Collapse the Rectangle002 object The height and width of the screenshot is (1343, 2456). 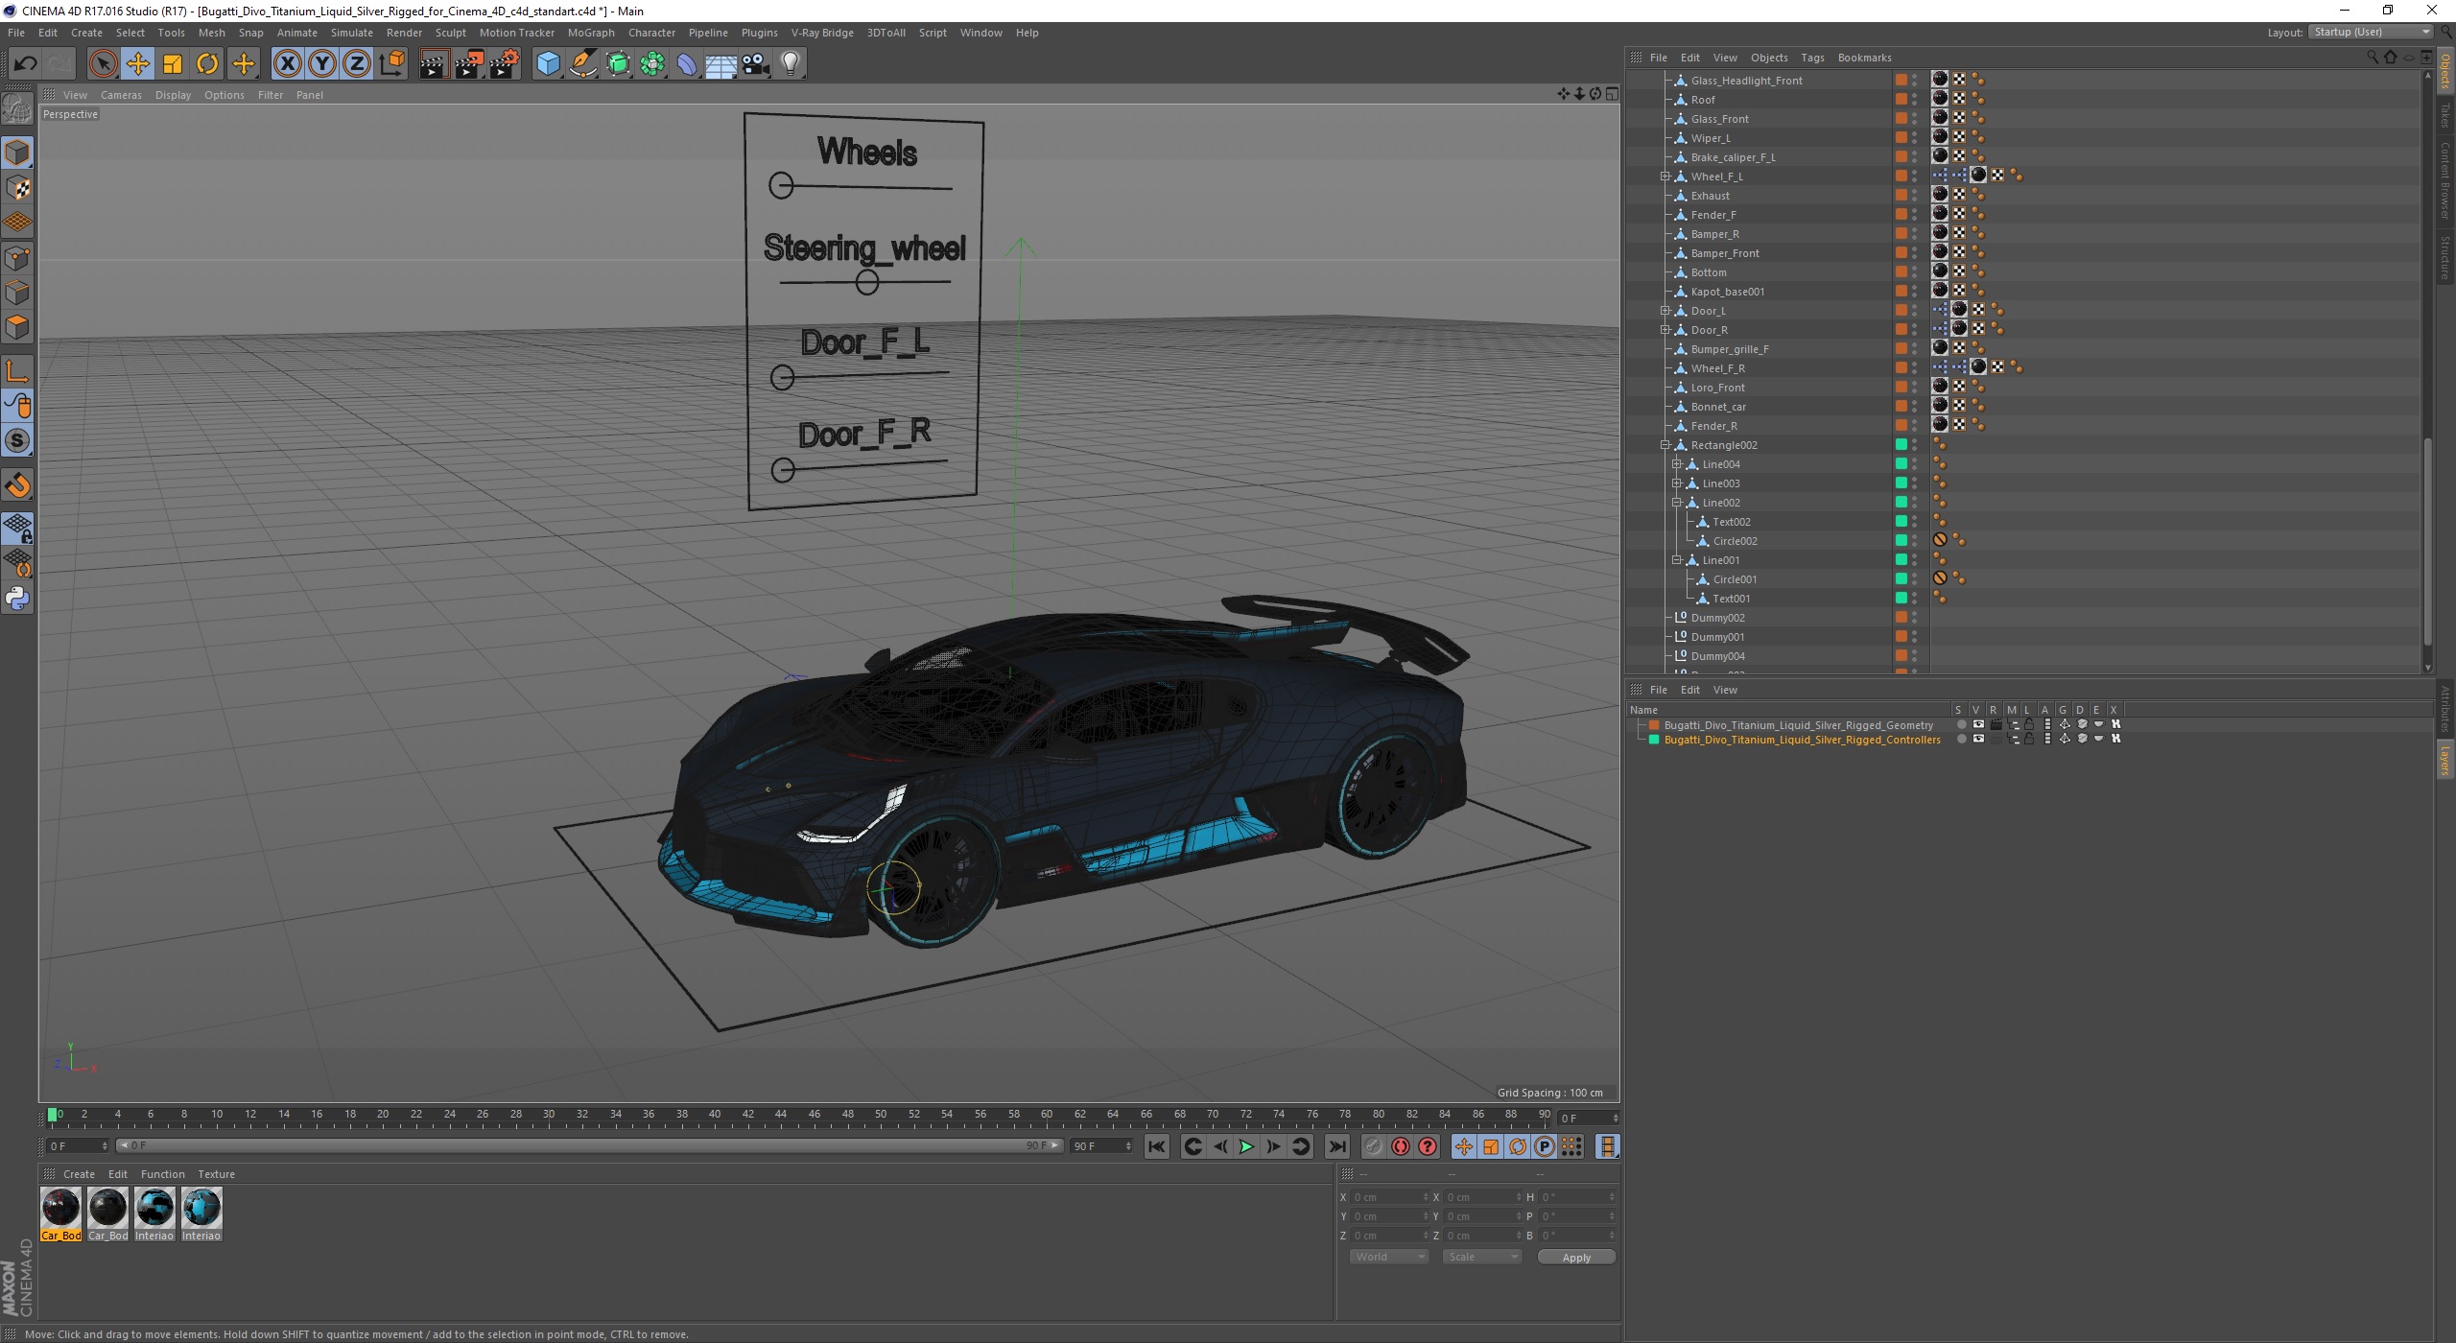coord(1665,445)
